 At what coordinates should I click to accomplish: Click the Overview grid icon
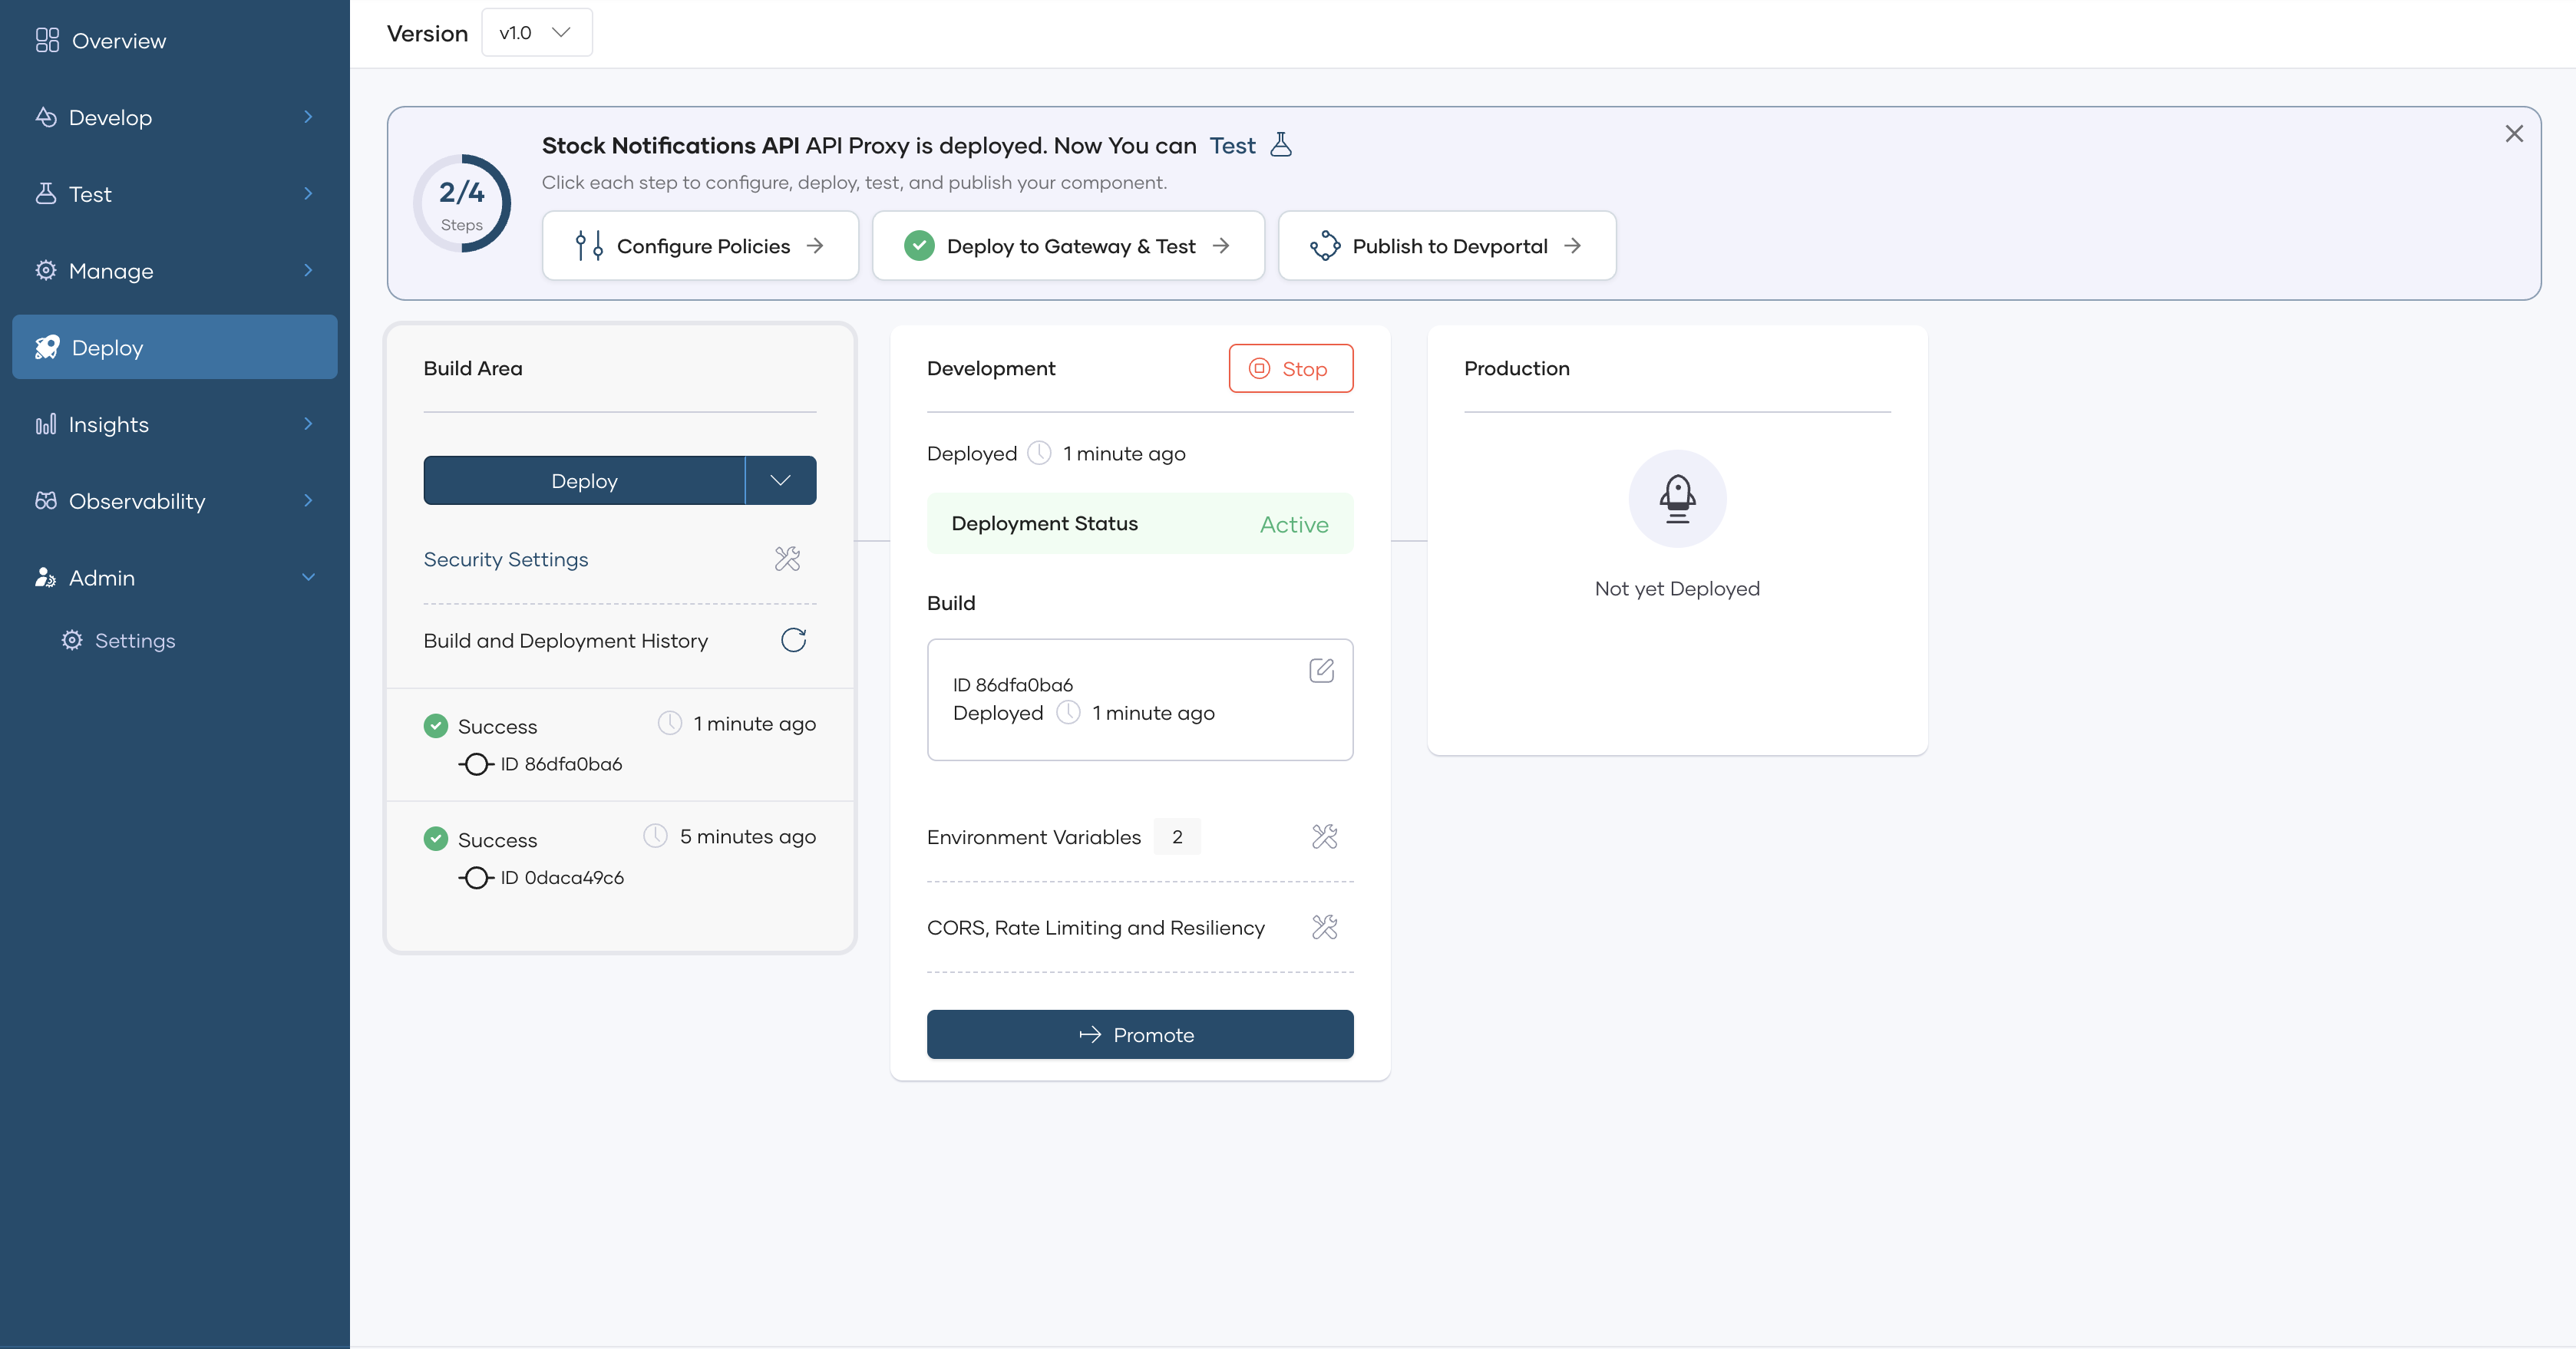47,40
